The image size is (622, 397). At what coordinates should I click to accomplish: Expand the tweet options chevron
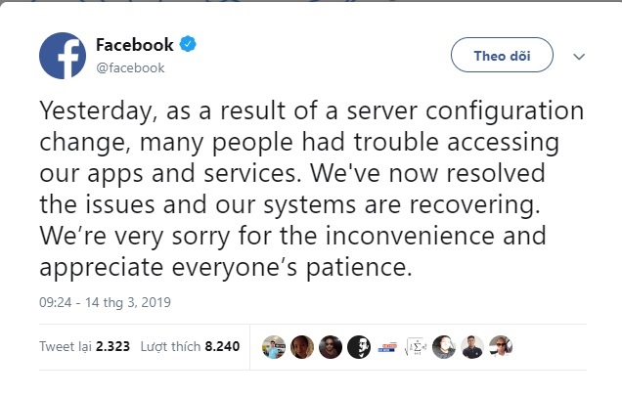579,57
